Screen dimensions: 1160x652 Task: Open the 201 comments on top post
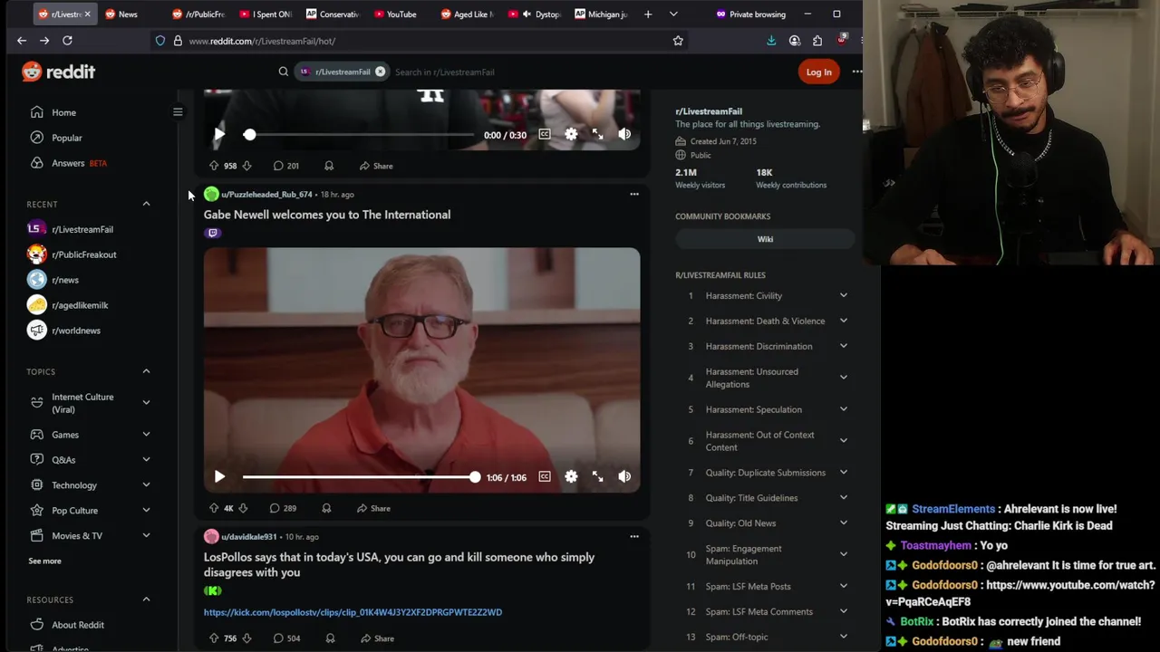point(285,166)
